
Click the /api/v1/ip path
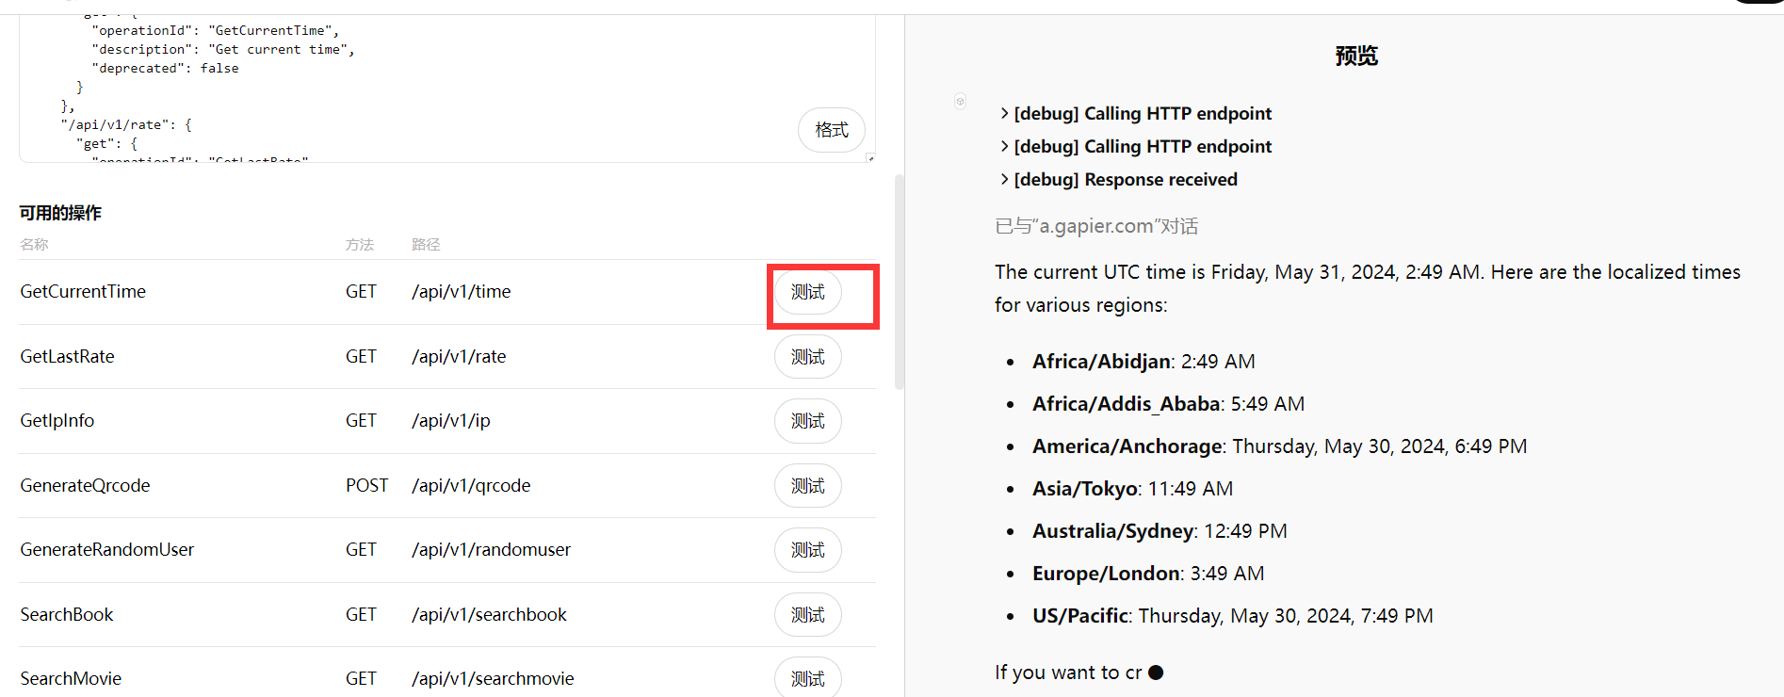click(450, 421)
